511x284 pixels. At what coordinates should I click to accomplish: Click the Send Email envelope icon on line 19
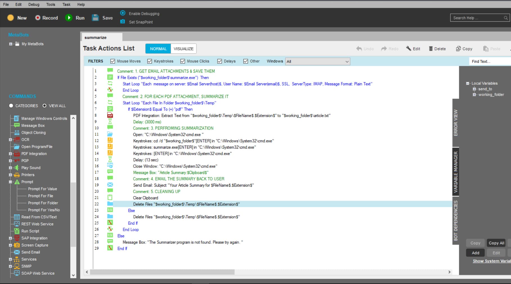(x=110, y=185)
